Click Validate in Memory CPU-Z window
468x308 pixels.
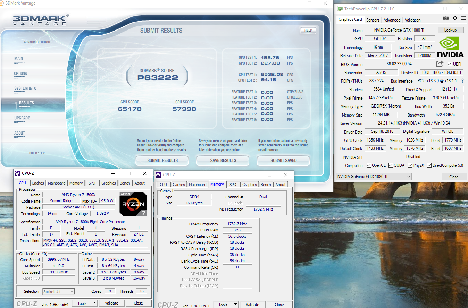pos(252,305)
